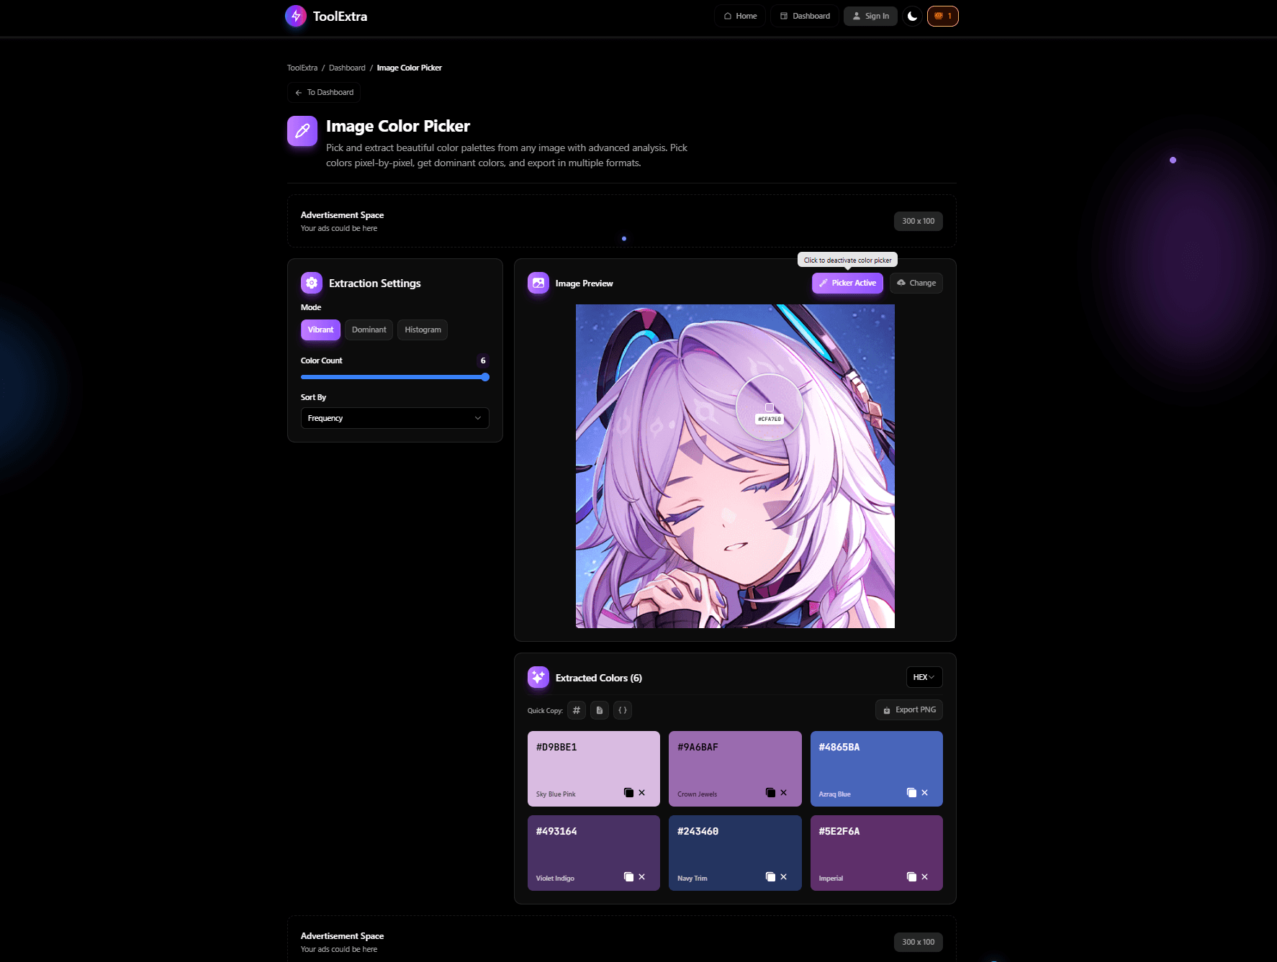
Task: Open the HEX format dropdown
Action: (x=924, y=677)
